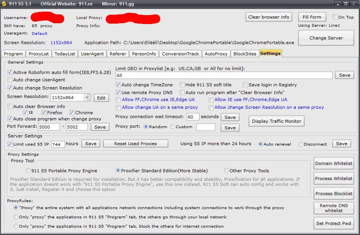The image size is (360, 235).
Task: Open Display Traffic Monitor
Action: pos(276,121)
